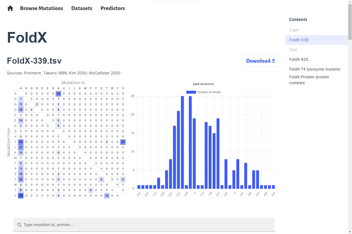Select Train heading in contents
Viewport: 352px width, 234px height.
click(294, 30)
